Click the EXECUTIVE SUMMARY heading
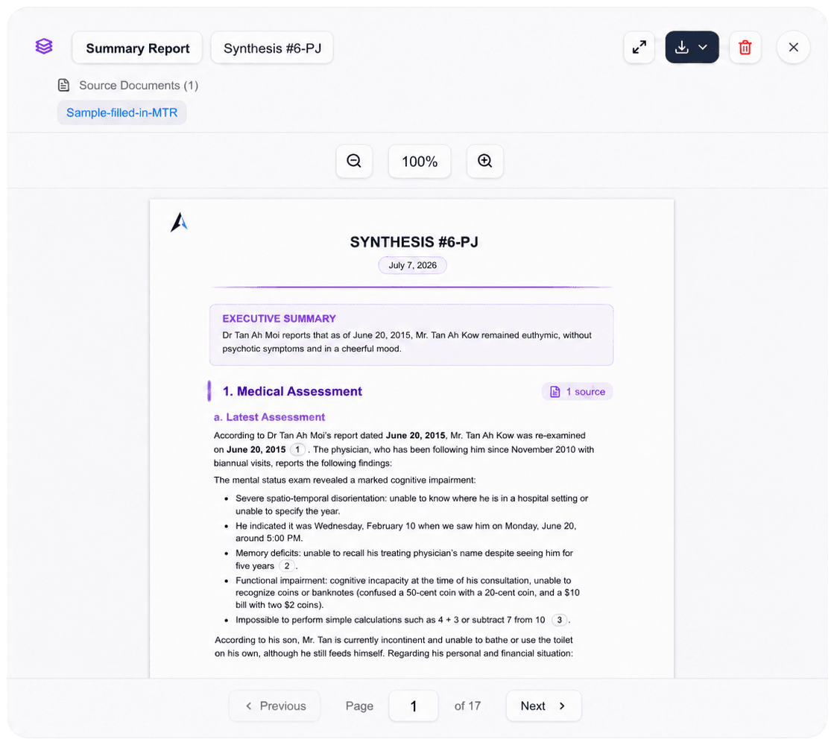The image size is (834, 745). [279, 319]
